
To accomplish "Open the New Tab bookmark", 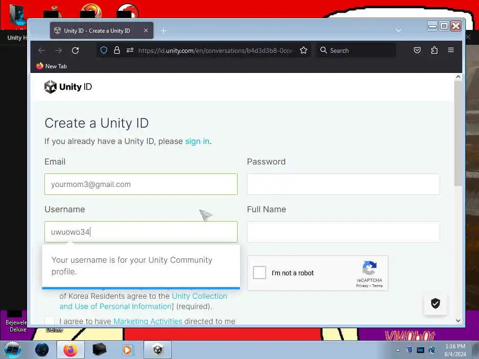I will 51,66.
